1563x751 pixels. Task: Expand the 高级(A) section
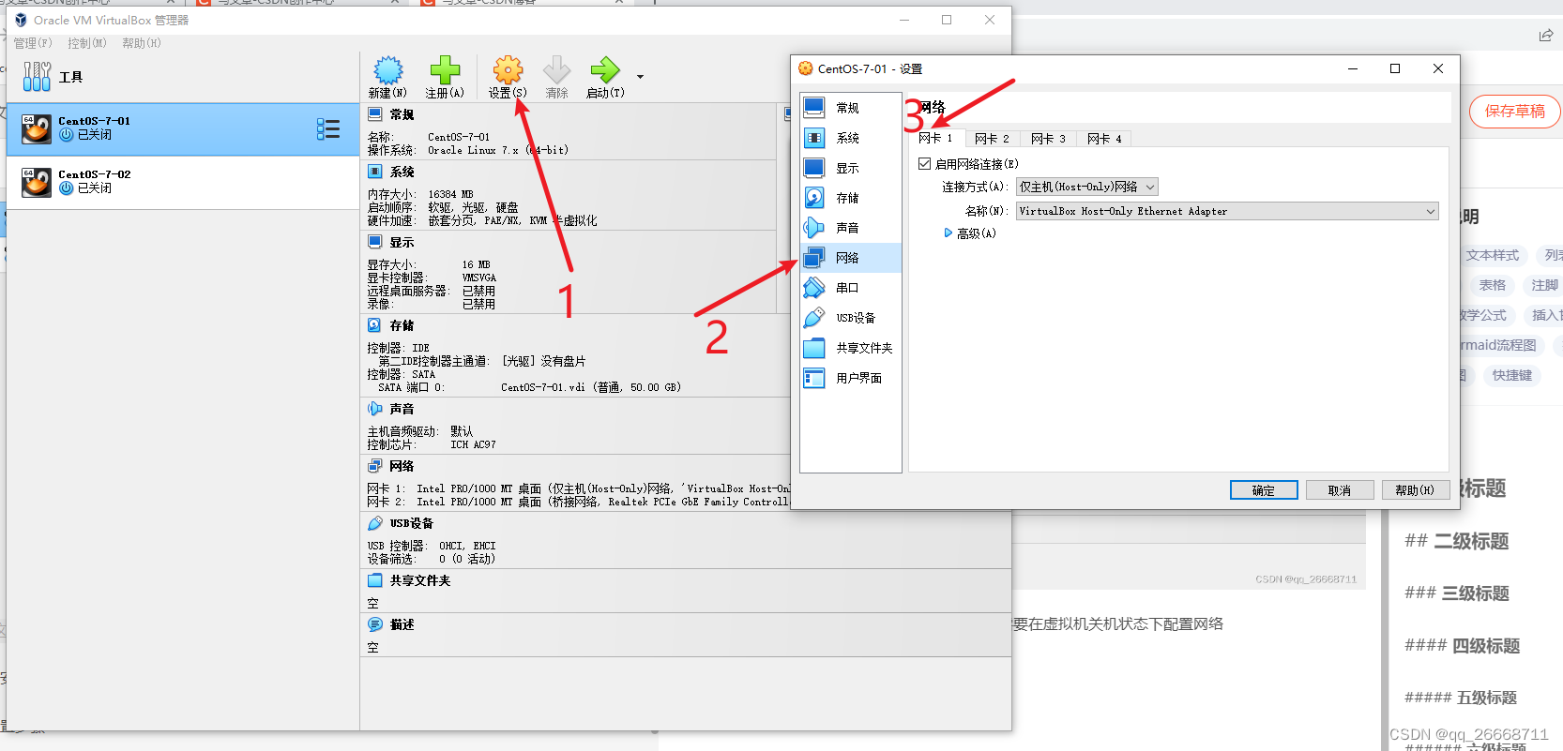(970, 233)
